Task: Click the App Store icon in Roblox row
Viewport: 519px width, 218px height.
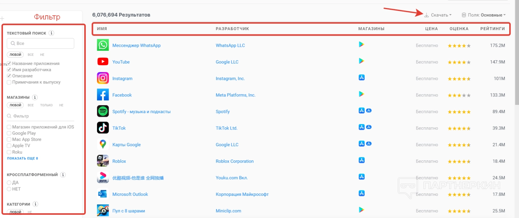Action: coord(361,160)
